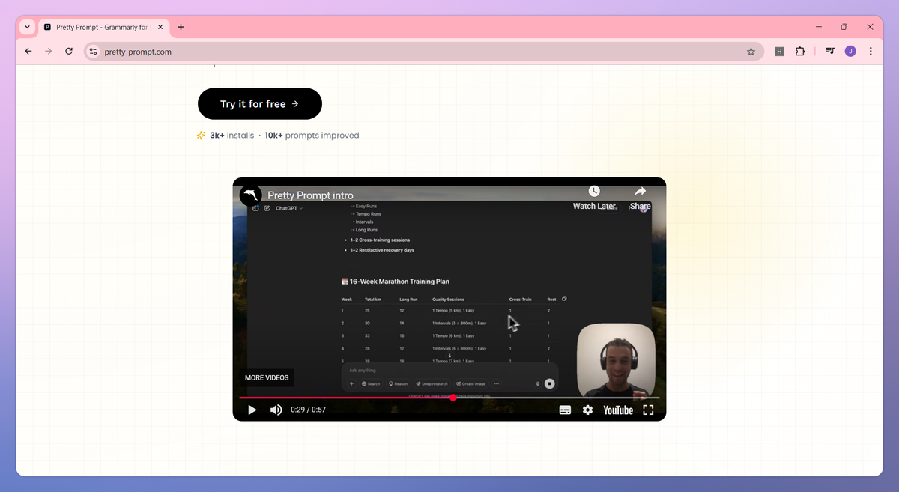Screen dimensions: 899x492
Task: Click the address bar URL field
Action: click(x=424, y=52)
